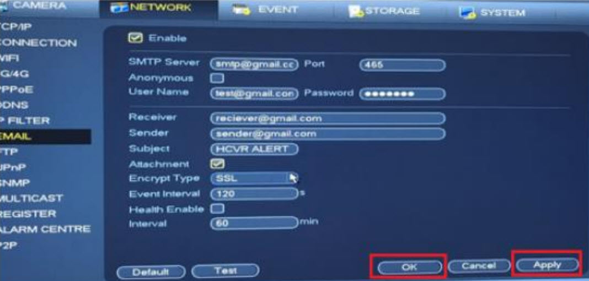The height and width of the screenshot is (281, 589).
Task: Click the Test button
Action: click(226, 271)
